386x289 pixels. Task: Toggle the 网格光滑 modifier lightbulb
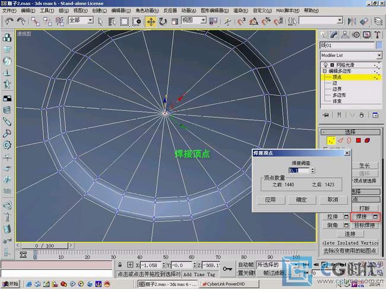[x=325, y=65]
